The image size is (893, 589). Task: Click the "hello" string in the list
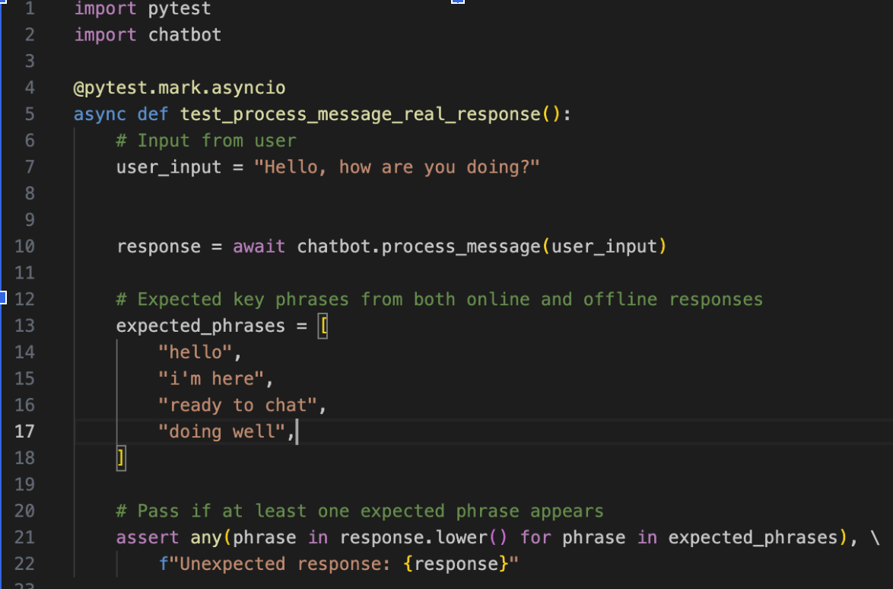pyautogui.click(x=194, y=352)
